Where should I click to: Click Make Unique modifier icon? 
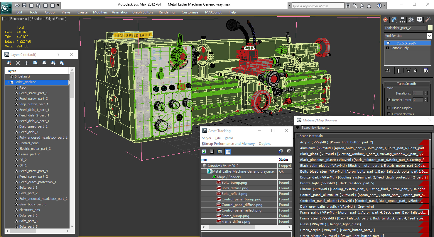click(x=408, y=70)
